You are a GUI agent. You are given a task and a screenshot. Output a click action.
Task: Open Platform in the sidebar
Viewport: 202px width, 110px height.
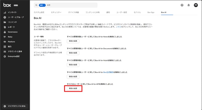(x=11, y=42)
